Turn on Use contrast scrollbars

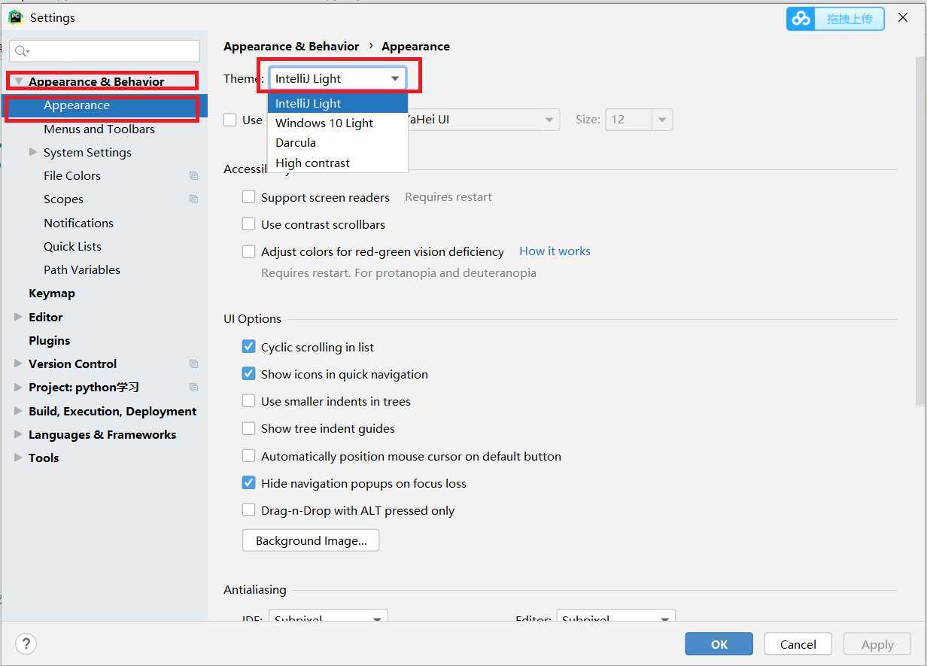pos(248,224)
